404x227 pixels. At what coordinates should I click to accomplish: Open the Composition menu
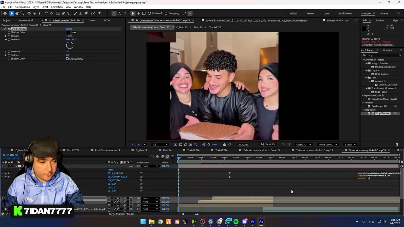[22, 7]
